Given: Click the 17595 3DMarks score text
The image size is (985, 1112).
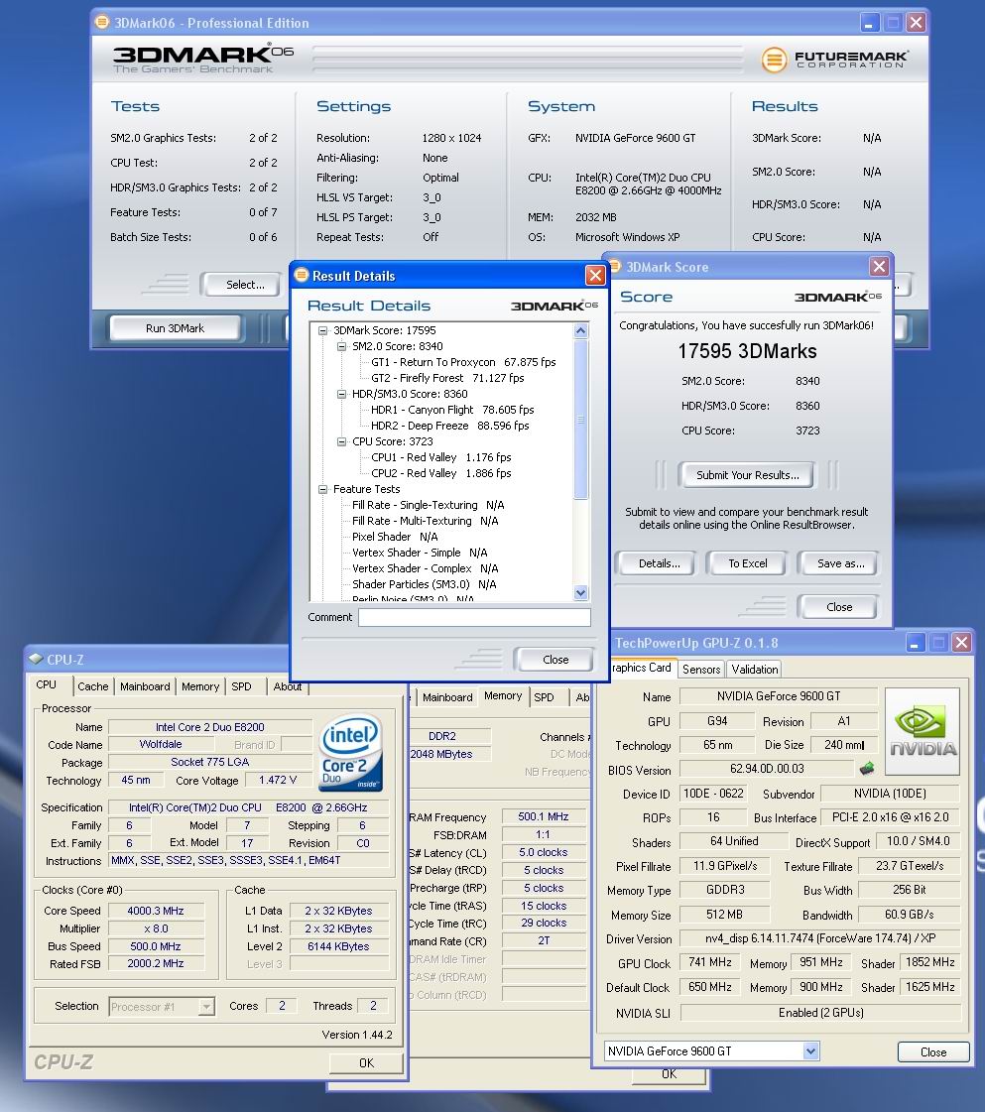Looking at the screenshot, I should point(748,351).
